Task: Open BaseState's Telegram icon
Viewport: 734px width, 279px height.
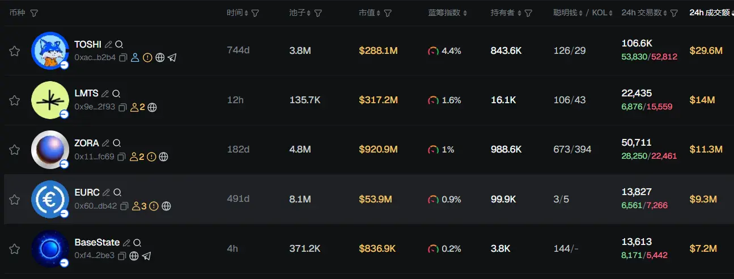Action: (146, 256)
